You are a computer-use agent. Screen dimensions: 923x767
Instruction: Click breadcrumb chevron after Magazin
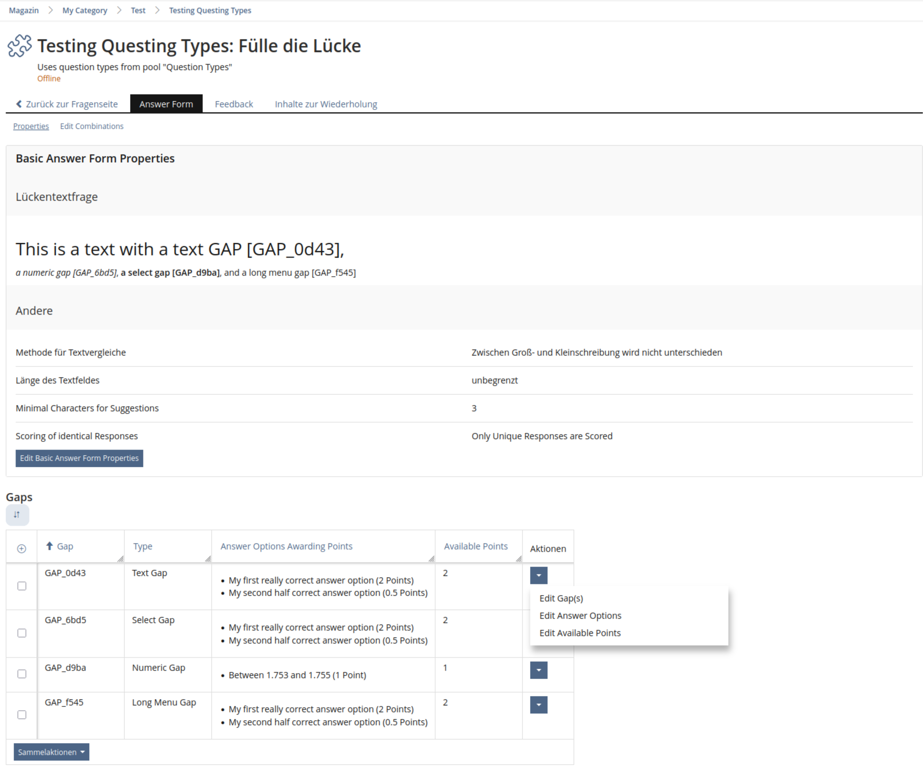click(x=50, y=10)
